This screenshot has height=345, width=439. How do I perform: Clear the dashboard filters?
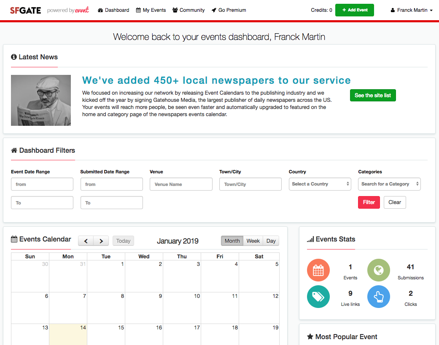click(x=395, y=202)
